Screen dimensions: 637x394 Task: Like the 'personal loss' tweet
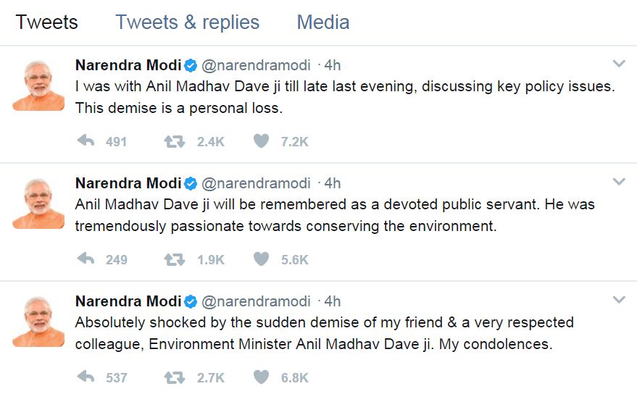point(261,141)
